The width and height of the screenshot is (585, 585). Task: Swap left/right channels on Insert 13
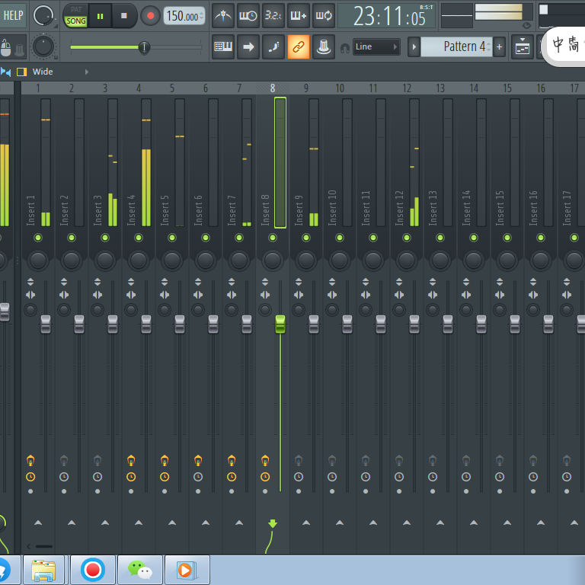point(433,295)
